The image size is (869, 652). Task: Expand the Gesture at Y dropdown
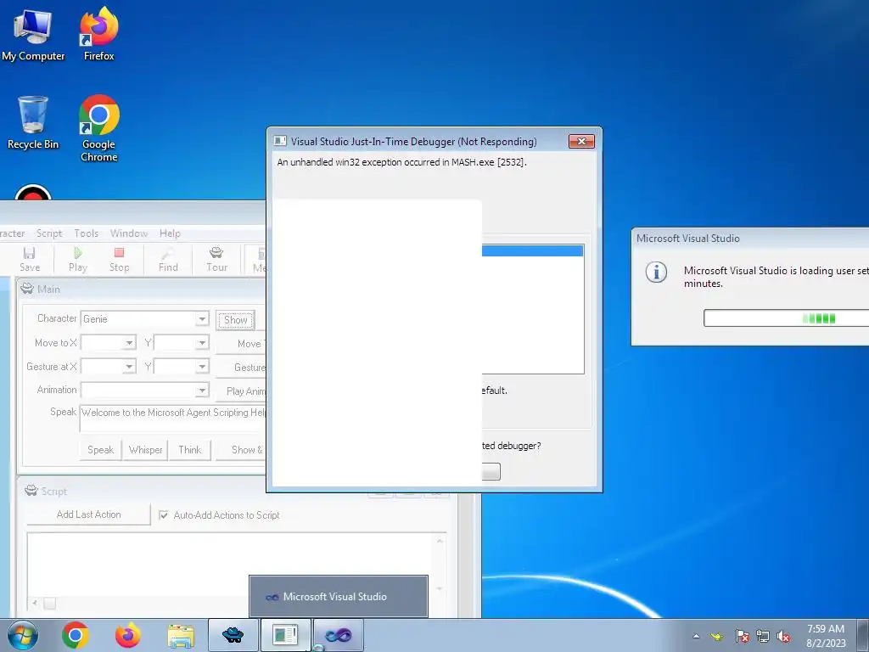(x=202, y=367)
